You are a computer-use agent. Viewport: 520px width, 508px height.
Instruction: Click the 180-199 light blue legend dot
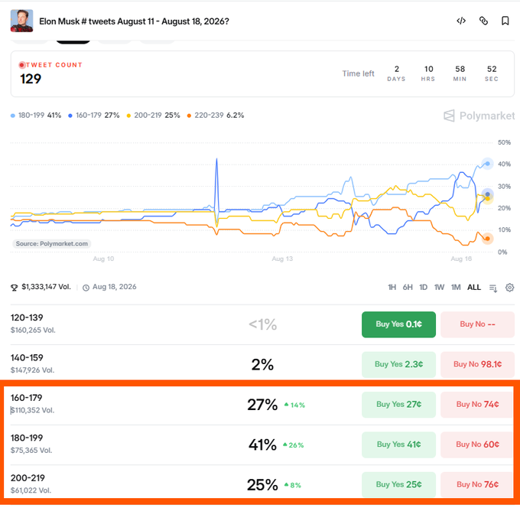(13, 116)
